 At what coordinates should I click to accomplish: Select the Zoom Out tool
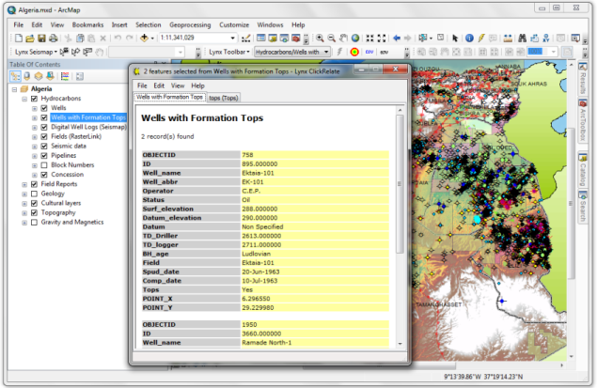point(332,38)
